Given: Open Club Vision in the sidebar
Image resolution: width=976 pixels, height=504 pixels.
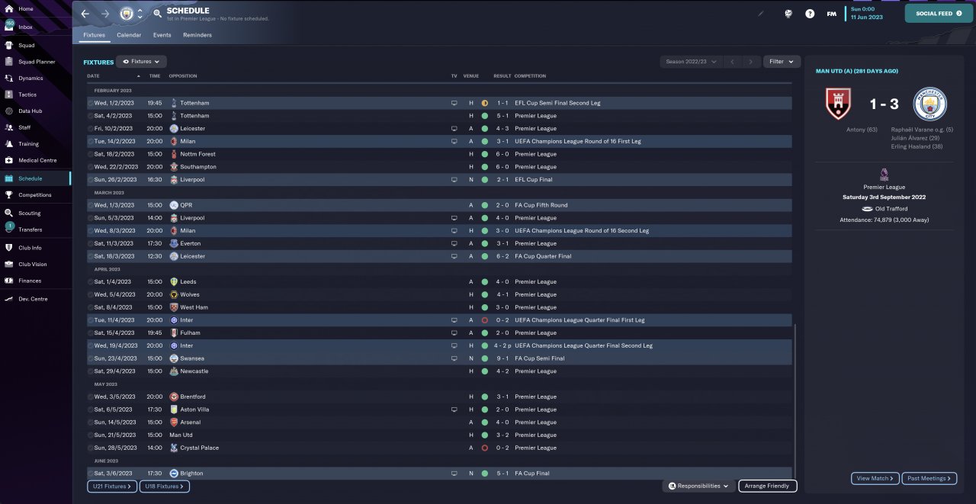Looking at the screenshot, I should coord(35,264).
